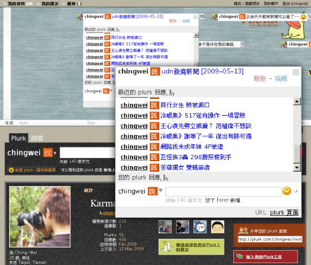This screenshot has height=265, width=311.
Task: Open chingwei link on 巨怪挨3轟 row
Action: pyautogui.click(x=134, y=157)
